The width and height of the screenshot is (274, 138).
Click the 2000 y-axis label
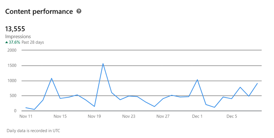[12, 50]
